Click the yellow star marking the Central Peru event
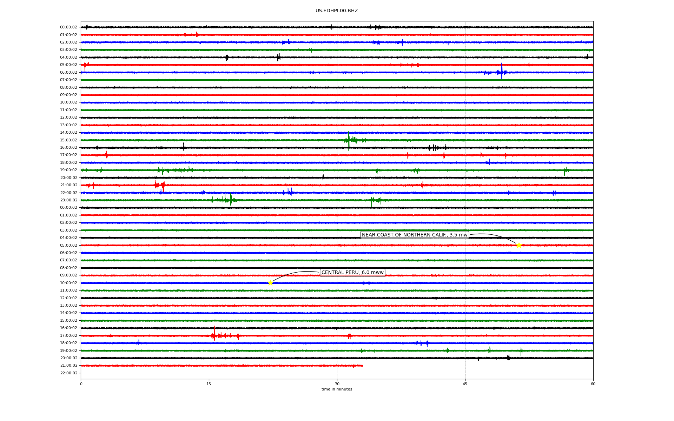 pyautogui.click(x=270, y=283)
